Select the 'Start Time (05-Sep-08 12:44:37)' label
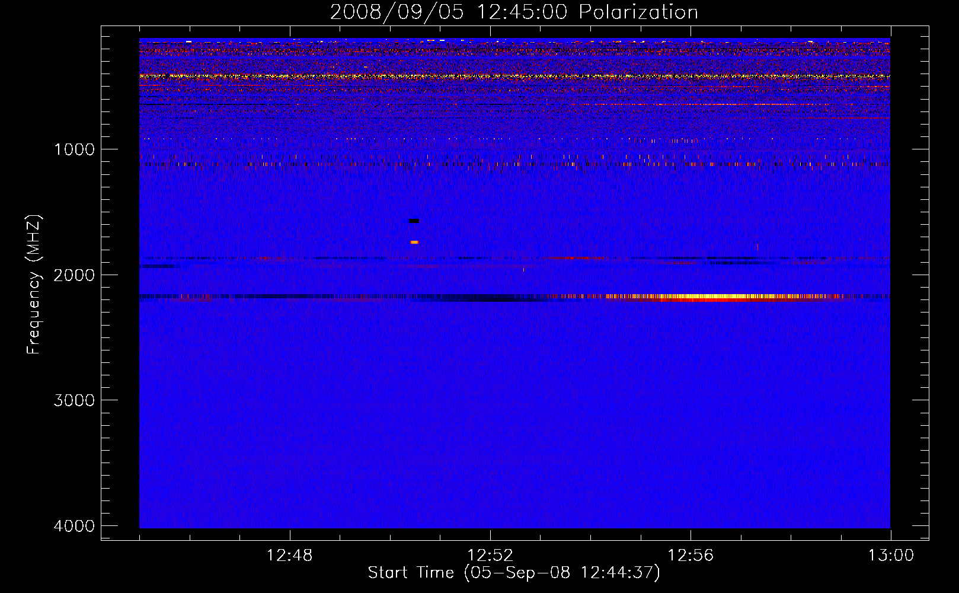Screen dimensions: 959x593 click(514, 573)
